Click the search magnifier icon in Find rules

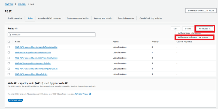point(10,35)
